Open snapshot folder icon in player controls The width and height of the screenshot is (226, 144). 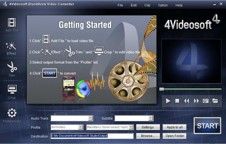215,101
